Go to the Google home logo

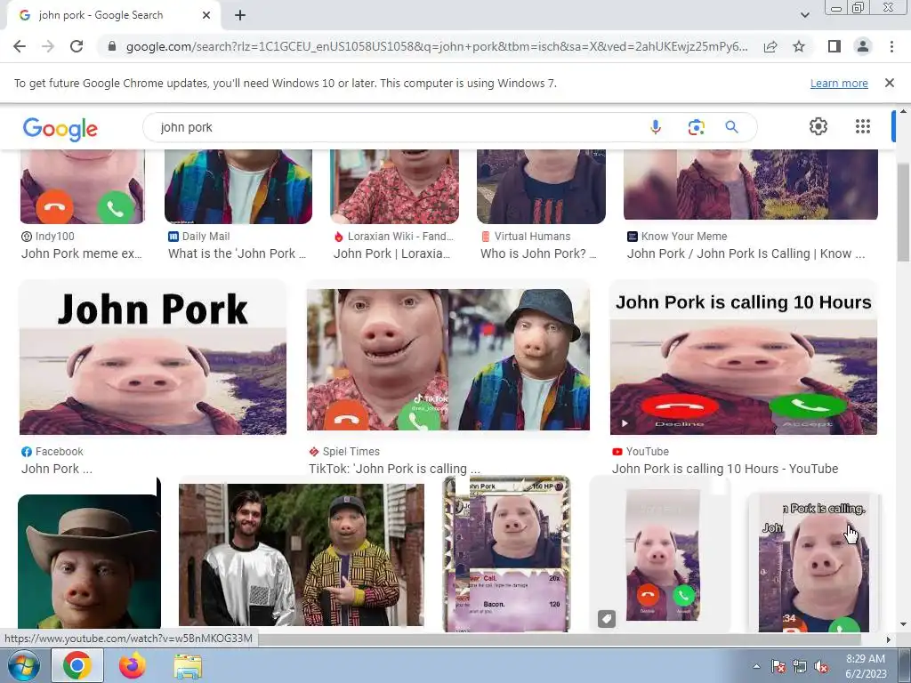(60, 128)
